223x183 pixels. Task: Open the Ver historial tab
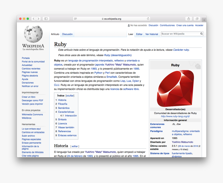[x=152, y=34]
